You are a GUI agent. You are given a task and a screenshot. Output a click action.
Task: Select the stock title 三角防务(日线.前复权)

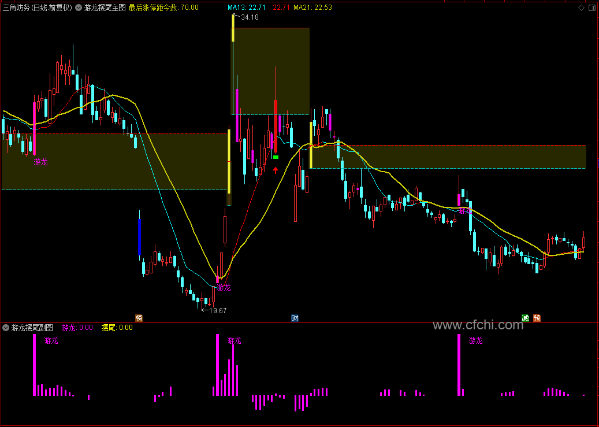tap(38, 8)
